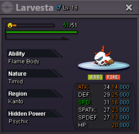This screenshot has height=134, width=139.
Task: Select the Nature header
Action: pos(35,73)
